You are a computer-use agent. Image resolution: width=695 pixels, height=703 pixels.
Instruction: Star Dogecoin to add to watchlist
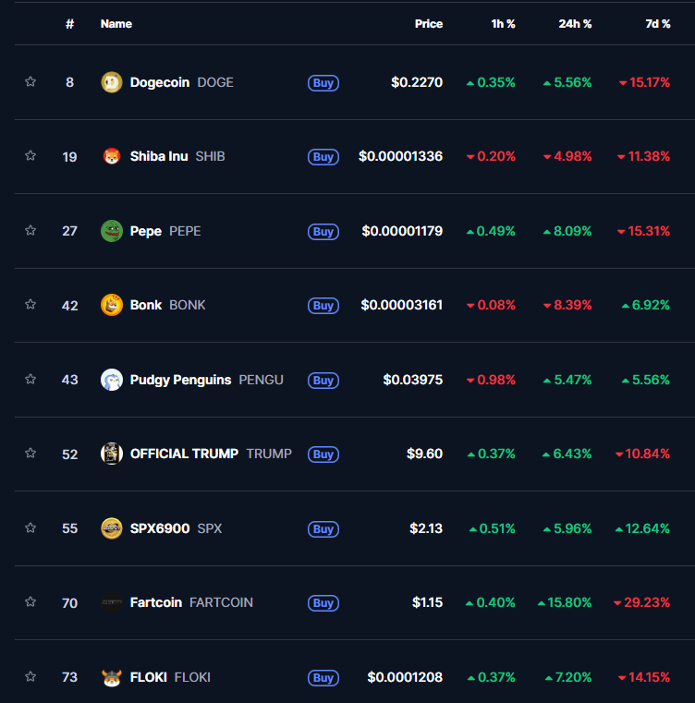tap(30, 81)
